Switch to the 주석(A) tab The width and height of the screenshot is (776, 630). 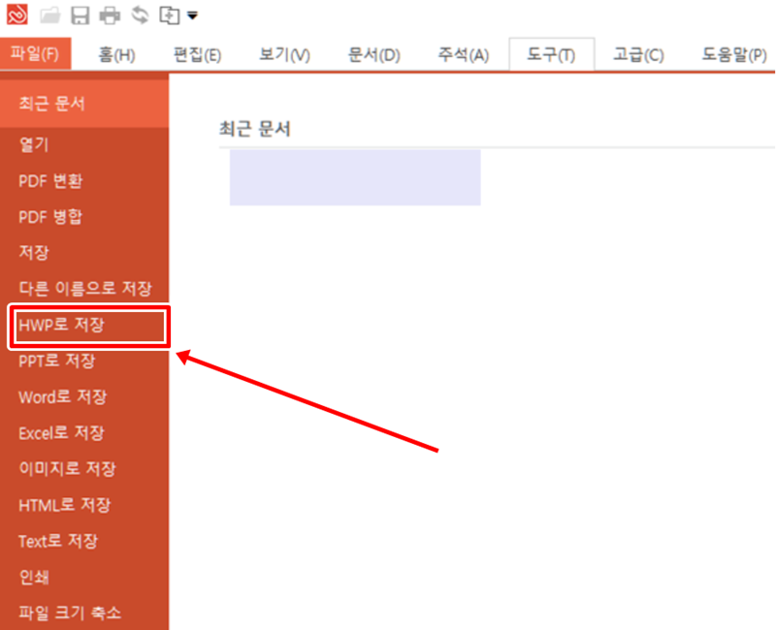(x=464, y=54)
